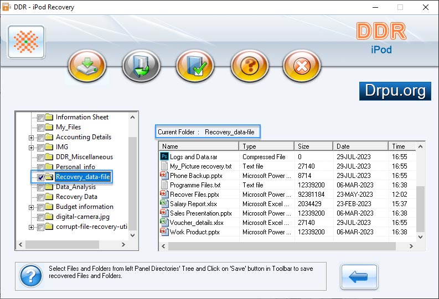Click the orange X exit toolbar icon
The width and height of the screenshot is (439, 299).
[302, 66]
